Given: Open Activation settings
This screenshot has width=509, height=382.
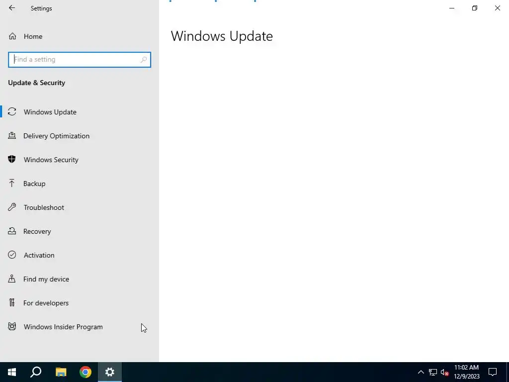Looking at the screenshot, I should pos(80,255).
